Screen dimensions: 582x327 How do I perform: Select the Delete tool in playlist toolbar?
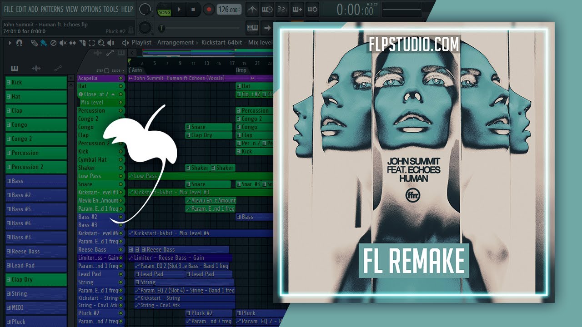53,43
